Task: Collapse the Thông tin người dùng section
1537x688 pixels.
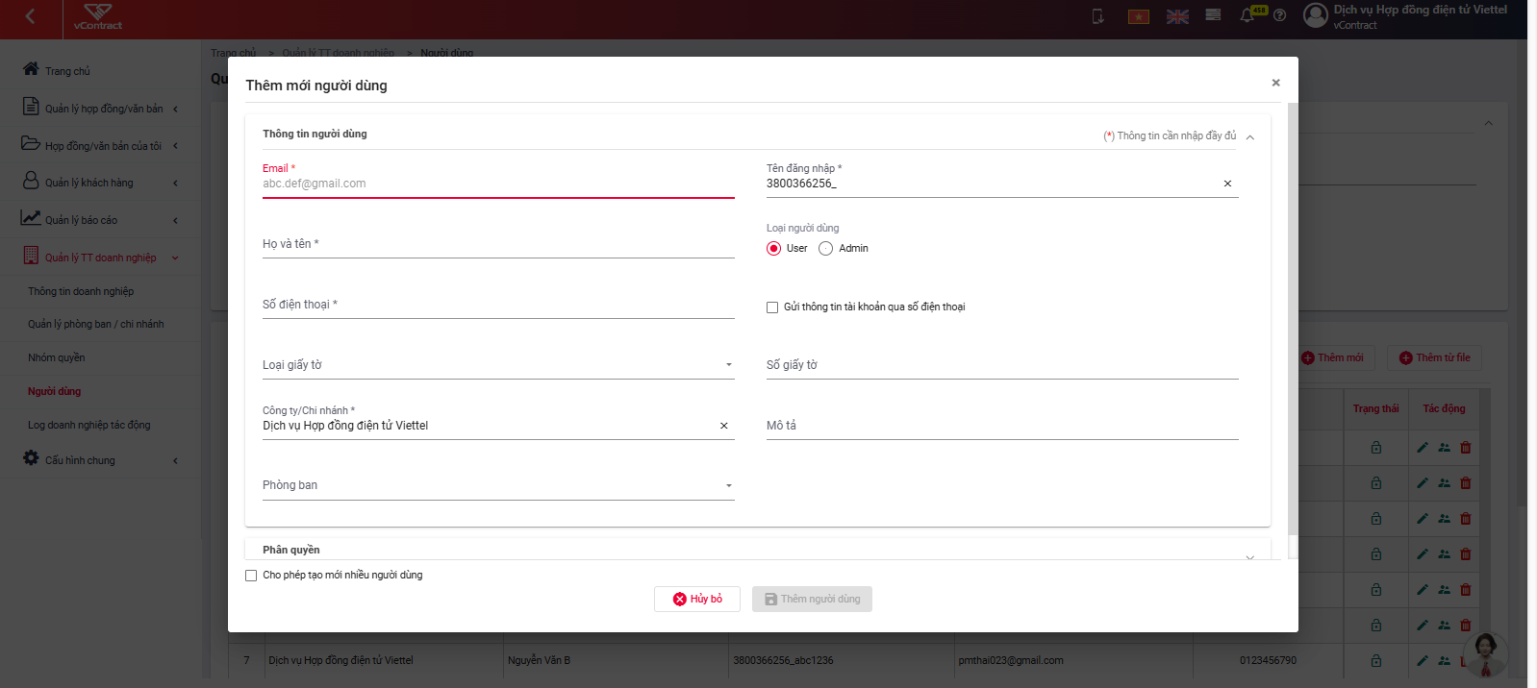Action: tap(1250, 136)
